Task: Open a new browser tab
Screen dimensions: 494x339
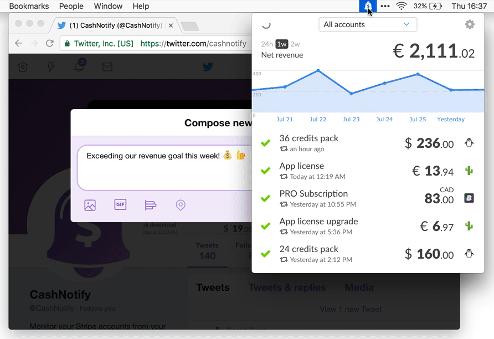Action: [189, 26]
